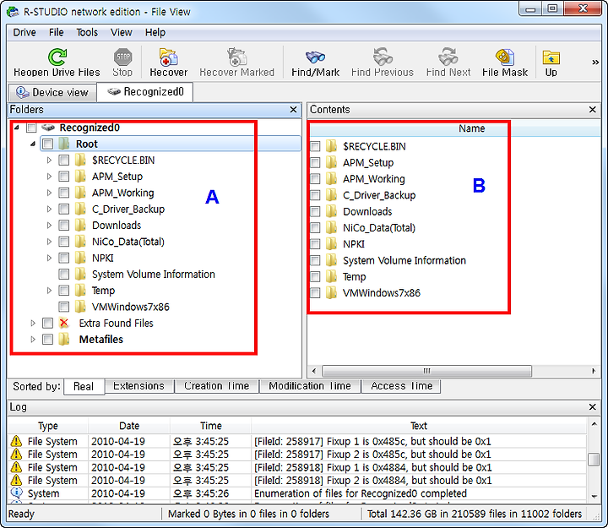
Task: Click the Reopen Drive Files toolbar icon
Action: point(57,57)
